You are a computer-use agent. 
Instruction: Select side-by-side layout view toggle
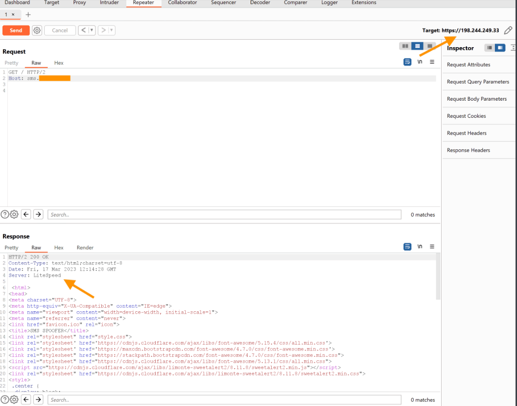click(x=405, y=46)
